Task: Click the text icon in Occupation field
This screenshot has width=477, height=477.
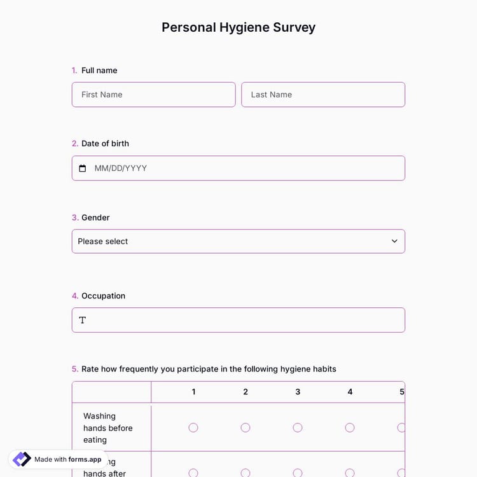Action: 83,320
